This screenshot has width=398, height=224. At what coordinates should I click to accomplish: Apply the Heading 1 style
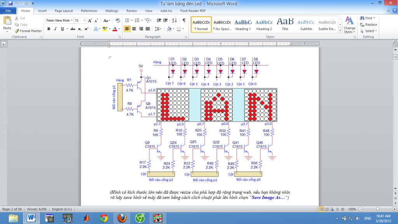[243, 24]
